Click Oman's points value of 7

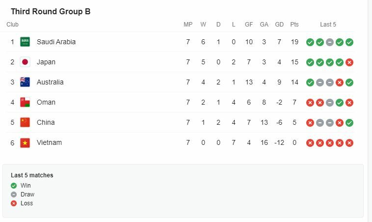294,102
